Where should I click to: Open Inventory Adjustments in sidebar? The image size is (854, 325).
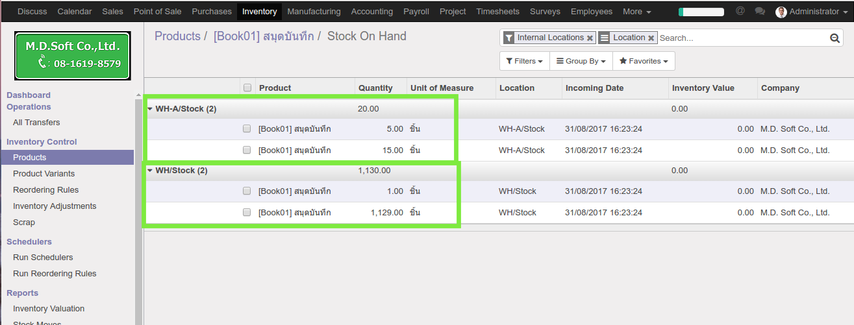(x=55, y=206)
